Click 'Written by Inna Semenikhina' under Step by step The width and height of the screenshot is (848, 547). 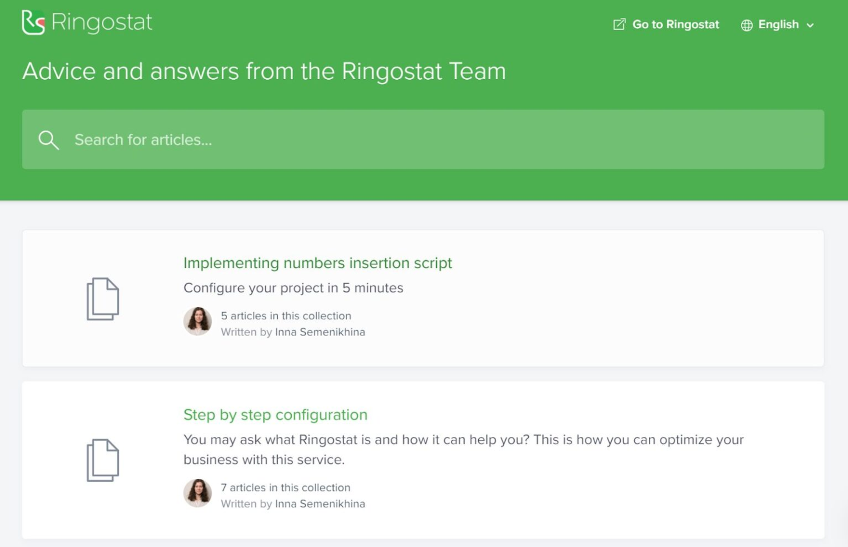point(293,504)
